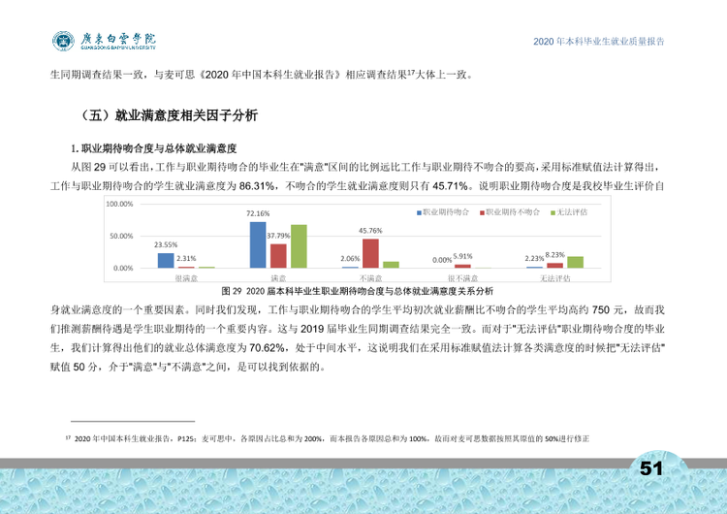
Task: Click the subheading 1.职业期待吻合度与总体就业满意度
Action: [x=153, y=148]
